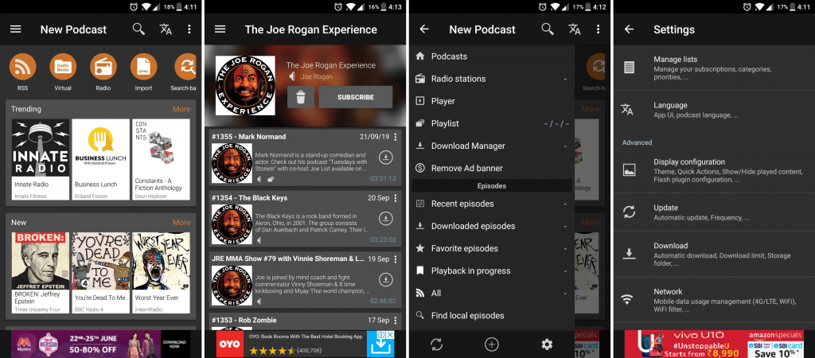815x358 pixels.
Task: Tap the OYO hotel booking ad download
Action: 380,344
